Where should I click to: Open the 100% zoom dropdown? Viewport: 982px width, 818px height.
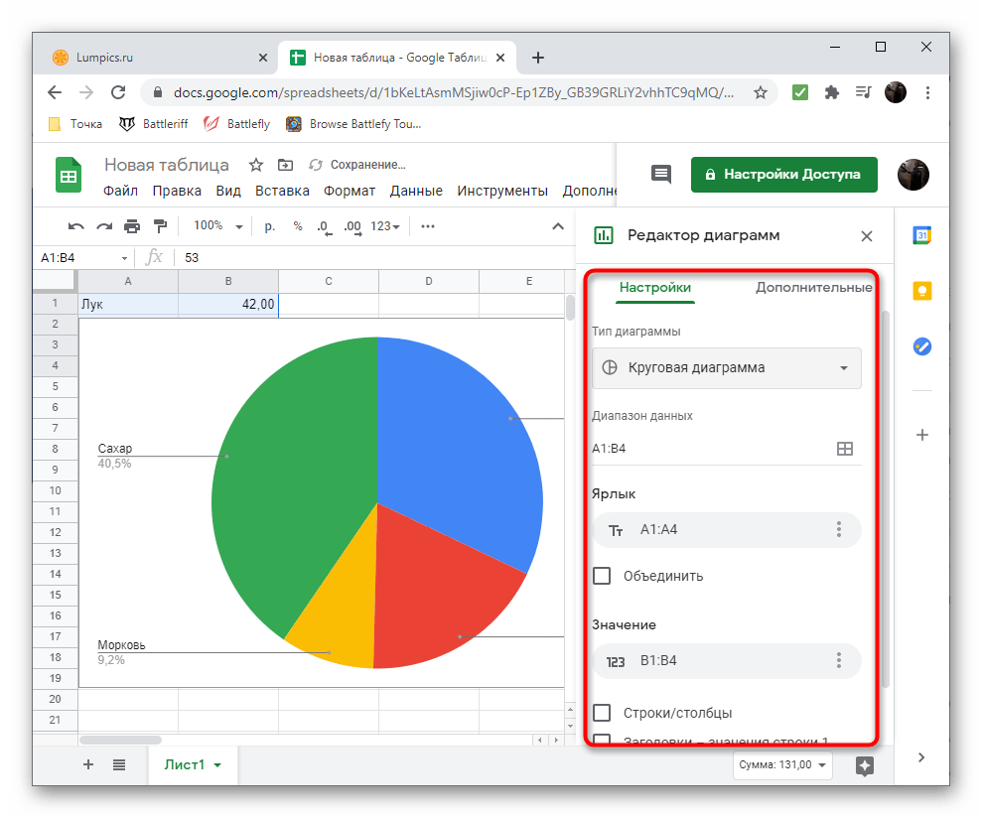click(217, 226)
